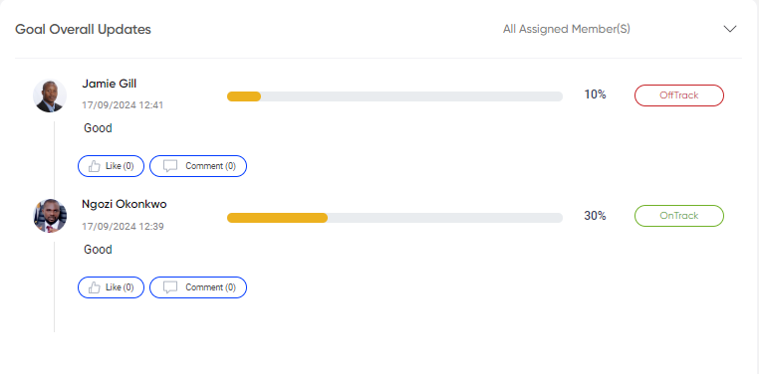Open Jamie Gill's profile avatar
This screenshot has height=374, width=759.
50,95
